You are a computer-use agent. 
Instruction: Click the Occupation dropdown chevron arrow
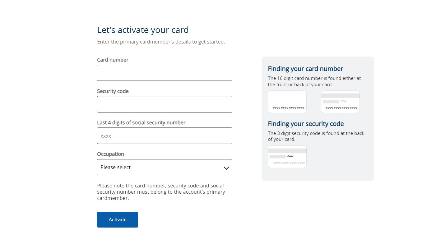(226, 167)
